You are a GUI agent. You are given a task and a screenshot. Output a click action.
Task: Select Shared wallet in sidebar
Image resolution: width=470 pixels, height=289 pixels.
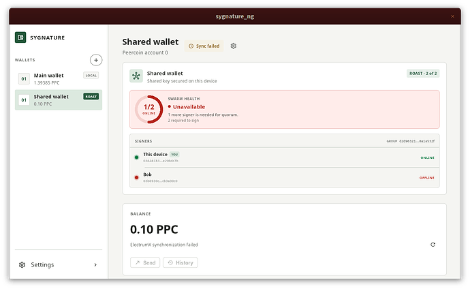point(59,100)
